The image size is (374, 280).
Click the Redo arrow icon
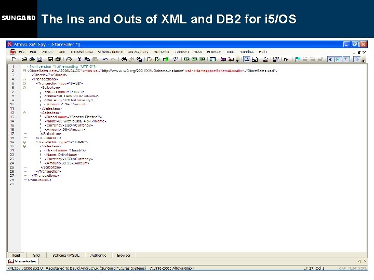tap(113, 59)
